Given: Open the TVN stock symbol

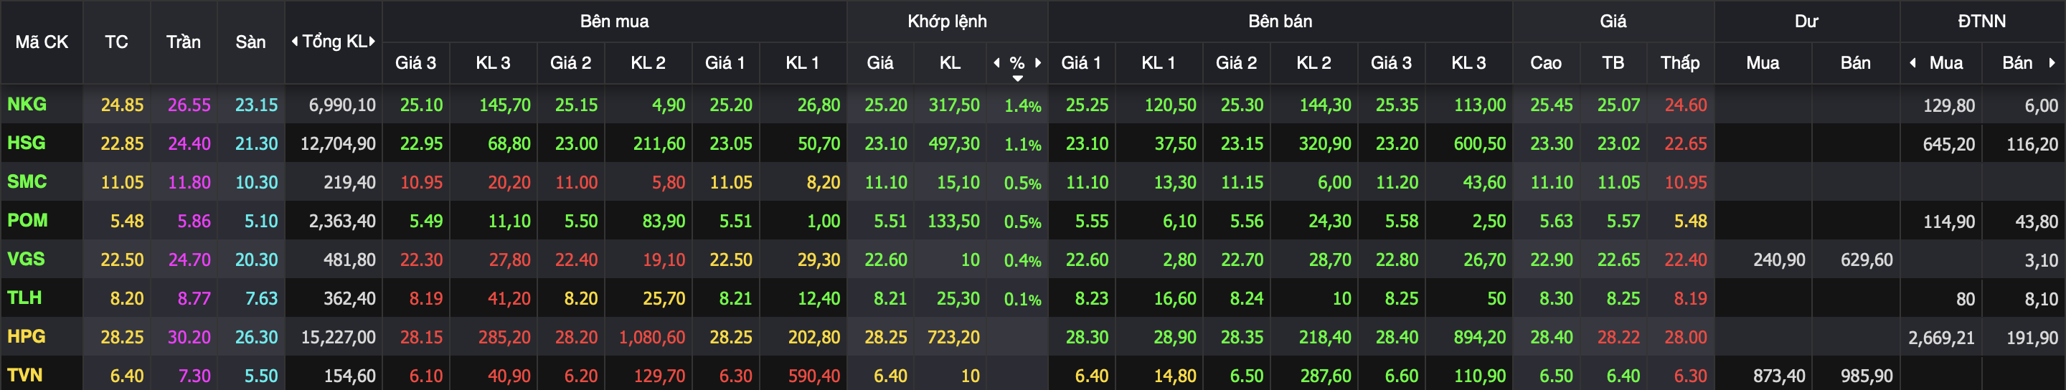Looking at the screenshot, I should 25,376.
